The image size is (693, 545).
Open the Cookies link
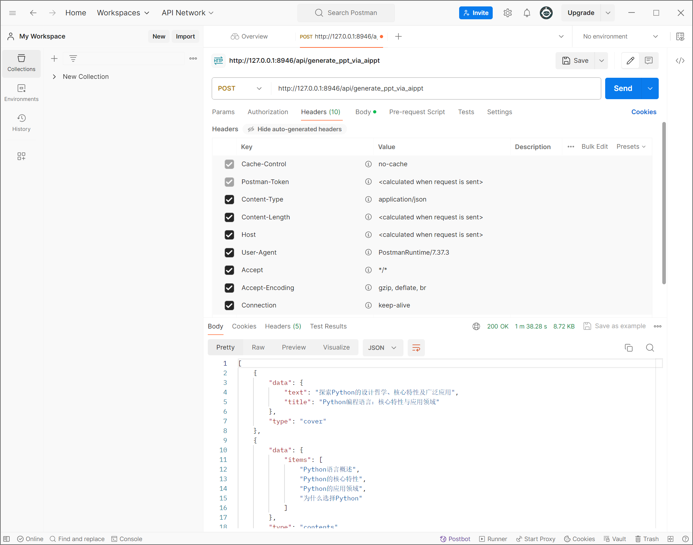(643, 112)
